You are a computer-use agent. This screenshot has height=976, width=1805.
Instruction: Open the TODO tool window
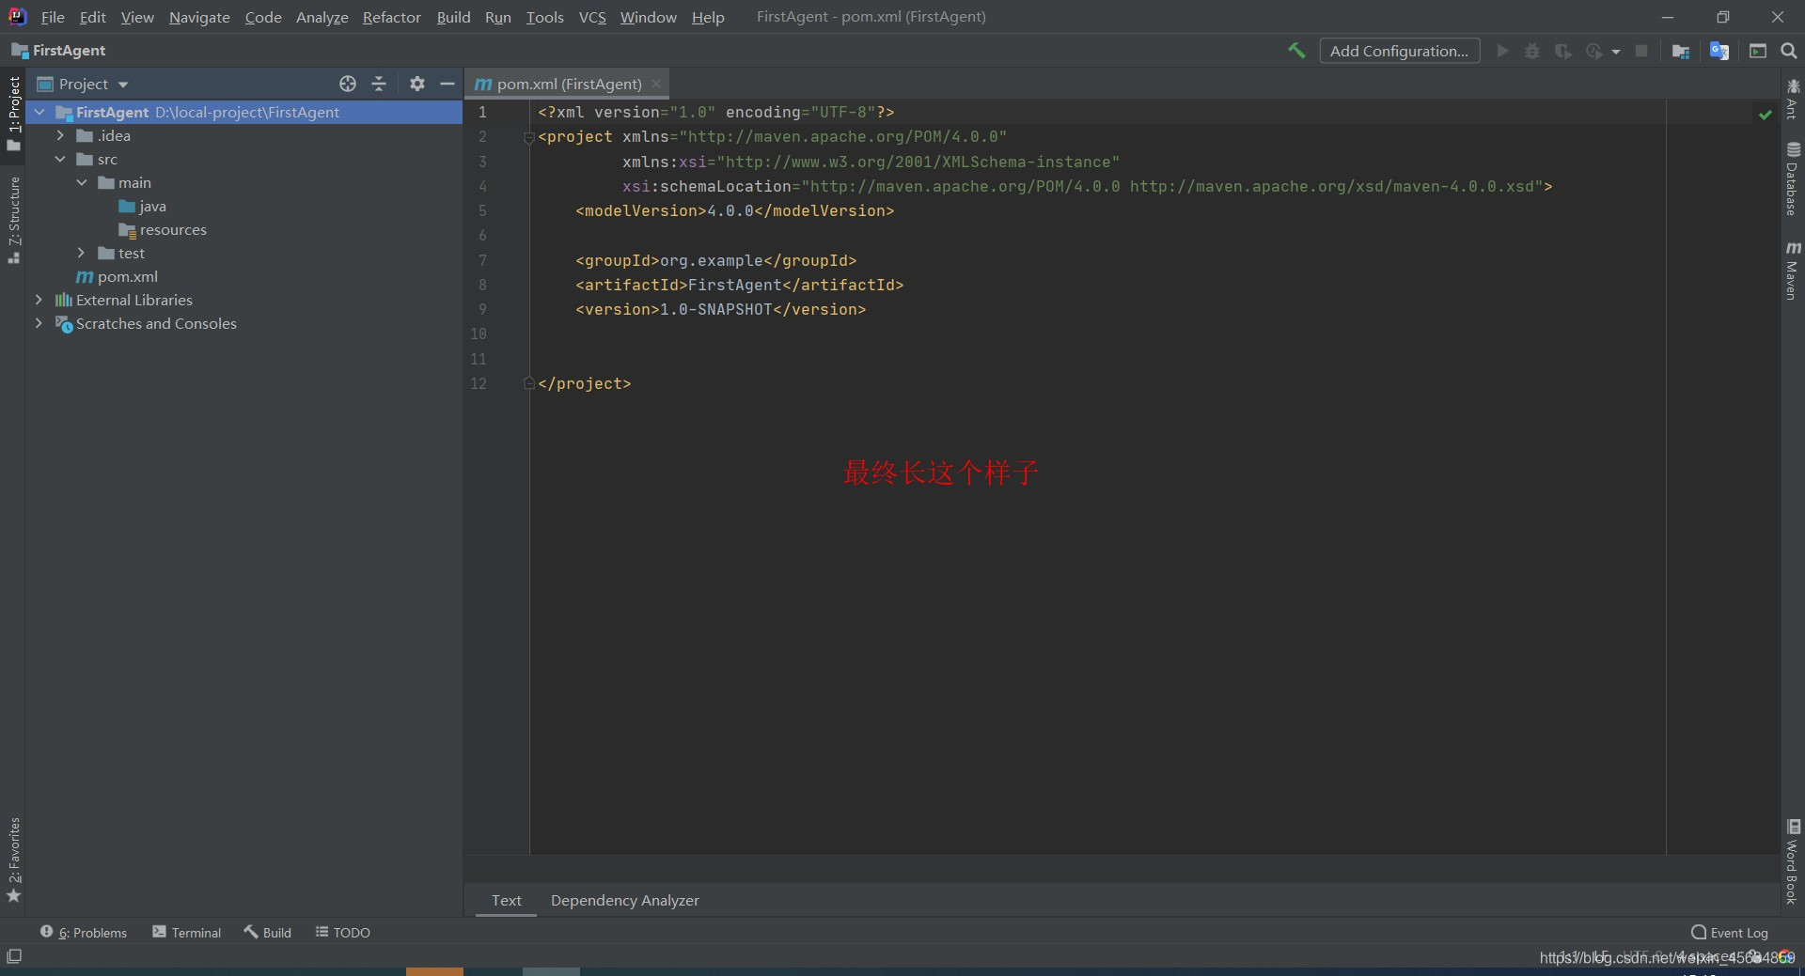343,932
